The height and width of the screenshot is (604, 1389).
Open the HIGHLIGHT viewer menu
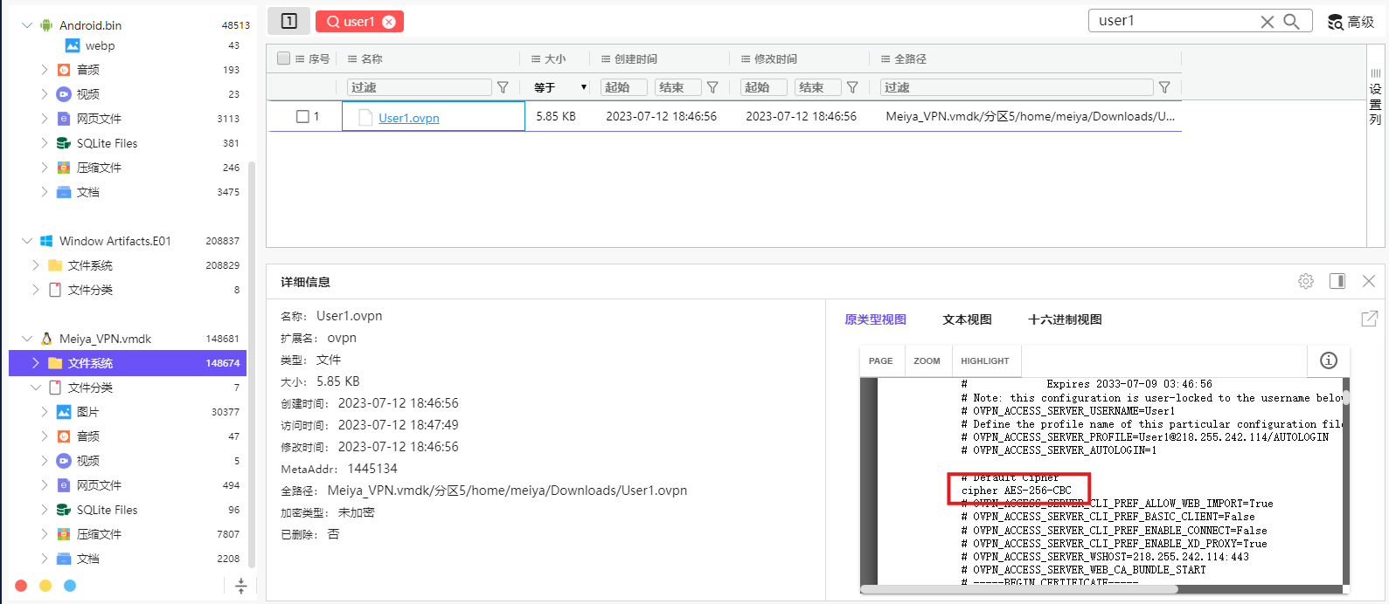pos(985,360)
